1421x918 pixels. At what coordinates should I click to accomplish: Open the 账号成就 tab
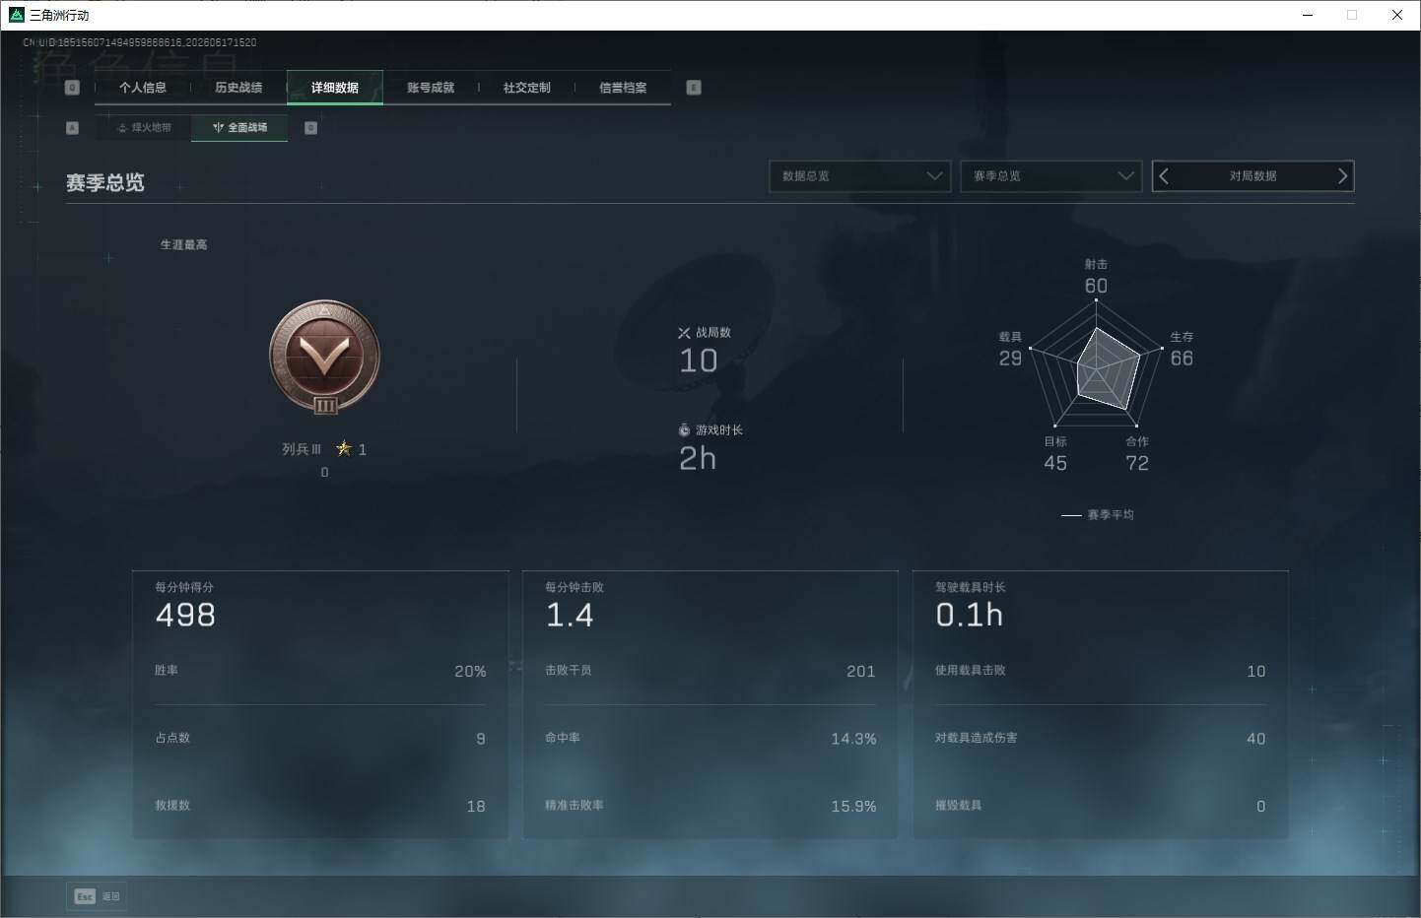point(431,88)
